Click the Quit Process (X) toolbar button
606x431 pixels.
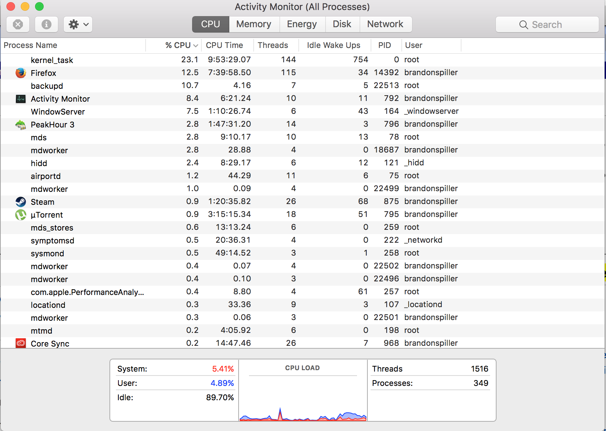pyautogui.click(x=18, y=24)
